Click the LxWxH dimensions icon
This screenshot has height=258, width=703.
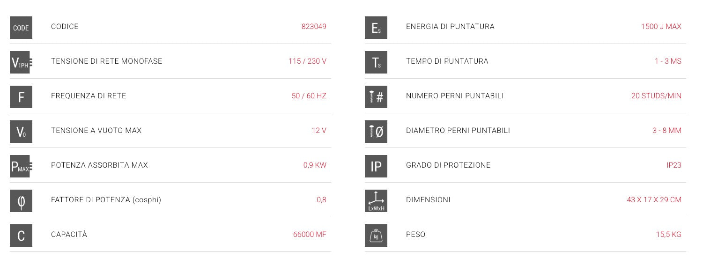pyautogui.click(x=376, y=201)
